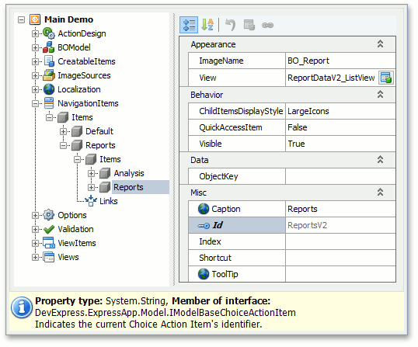Click the vertical splitter between panels

pyautogui.click(x=174, y=149)
